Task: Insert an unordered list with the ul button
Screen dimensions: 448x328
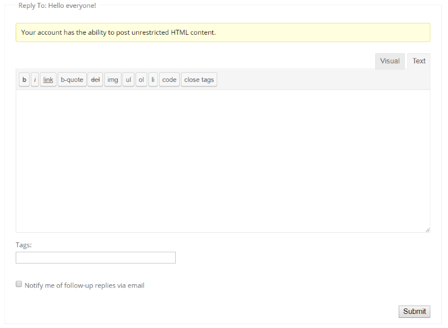Action: (128, 80)
